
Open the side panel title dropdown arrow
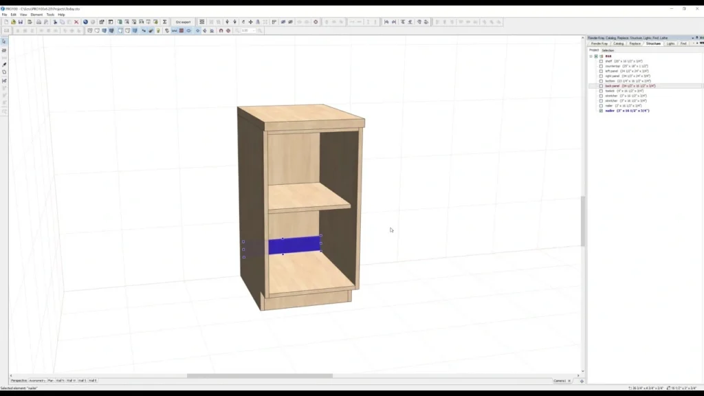coord(693,38)
